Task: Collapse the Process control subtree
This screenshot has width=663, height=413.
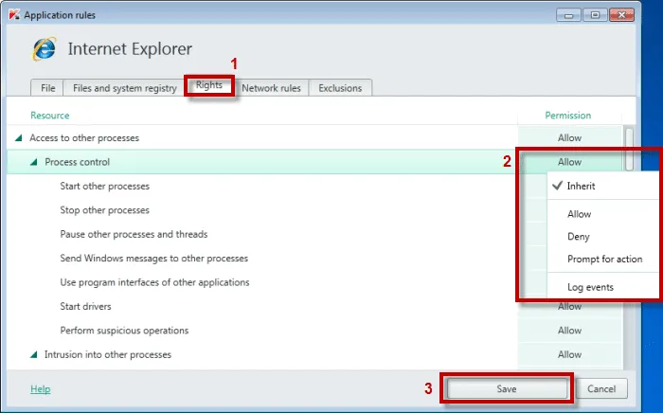Action: [x=34, y=162]
